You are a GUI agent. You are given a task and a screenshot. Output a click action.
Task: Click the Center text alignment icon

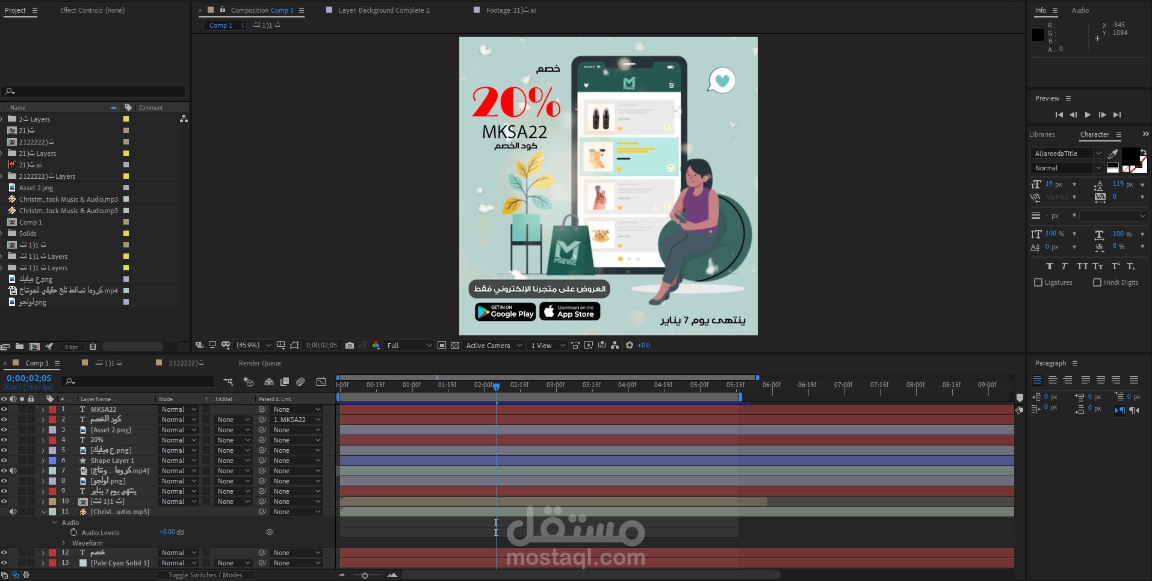click(1052, 380)
